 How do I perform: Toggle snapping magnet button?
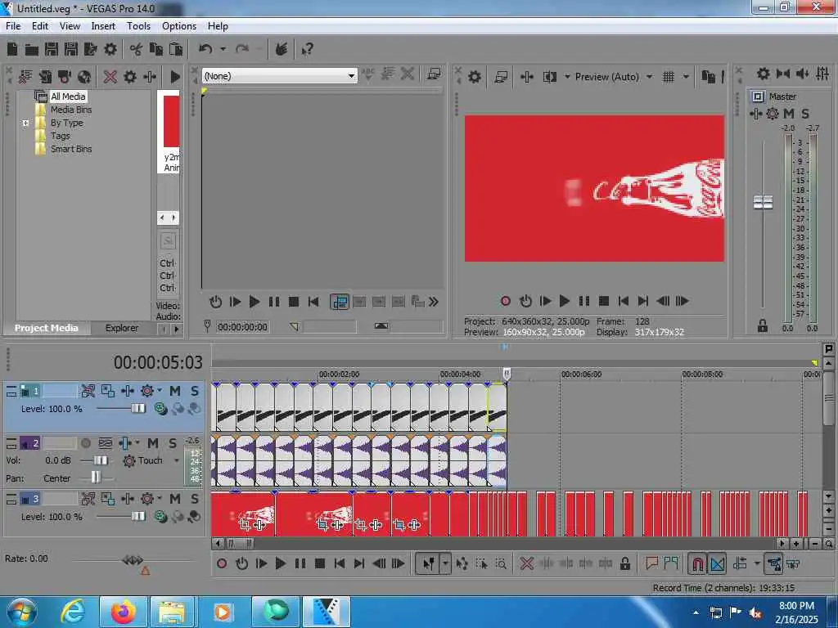coord(697,563)
